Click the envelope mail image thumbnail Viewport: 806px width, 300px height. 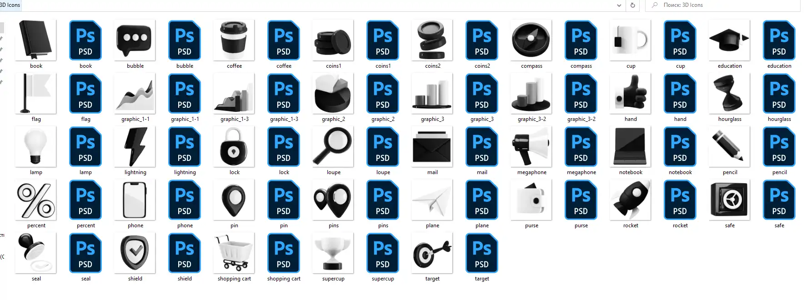pyautogui.click(x=432, y=146)
